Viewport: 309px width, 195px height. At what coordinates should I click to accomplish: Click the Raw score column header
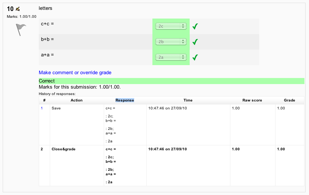[x=252, y=100]
